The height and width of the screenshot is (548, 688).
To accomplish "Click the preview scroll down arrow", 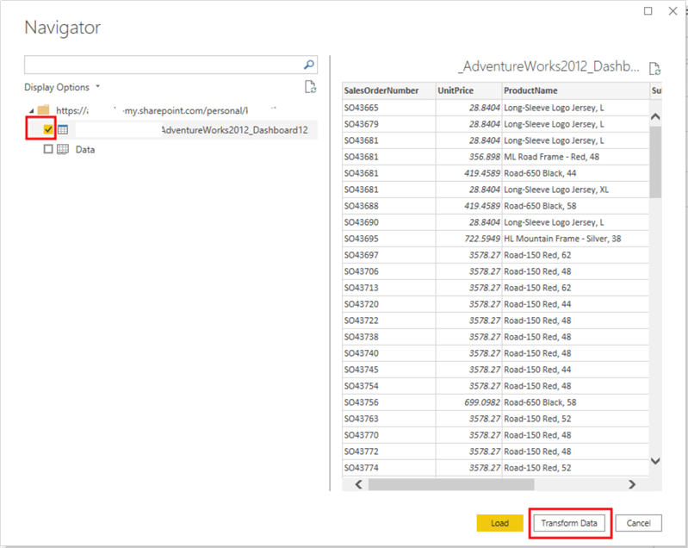I will 655,462.
